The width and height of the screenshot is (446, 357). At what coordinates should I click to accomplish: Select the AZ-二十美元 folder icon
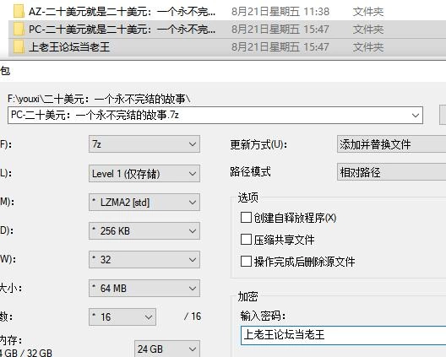click(19, 11)
